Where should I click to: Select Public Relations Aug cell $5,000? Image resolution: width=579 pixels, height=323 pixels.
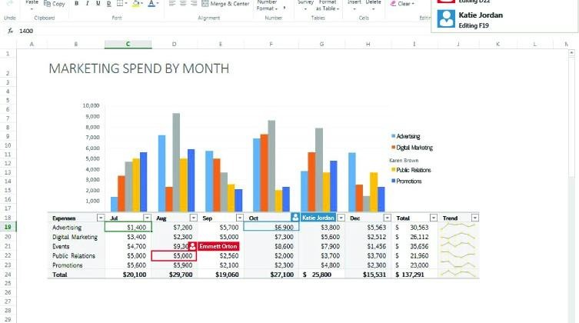coord(174,255)
